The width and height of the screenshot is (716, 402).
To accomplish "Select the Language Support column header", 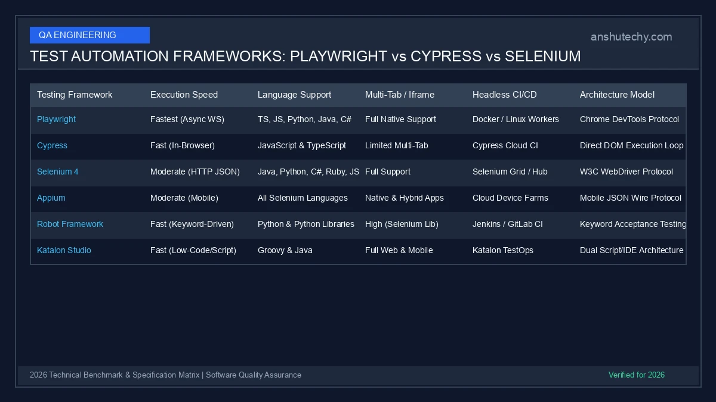I will pyautogui.click(x=294, y=95).
